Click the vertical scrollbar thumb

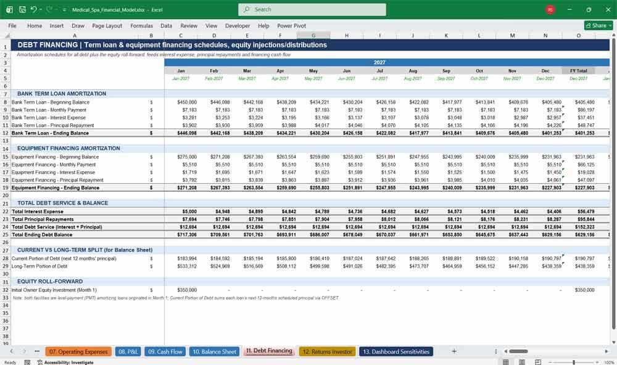click(x=613, y=185)
